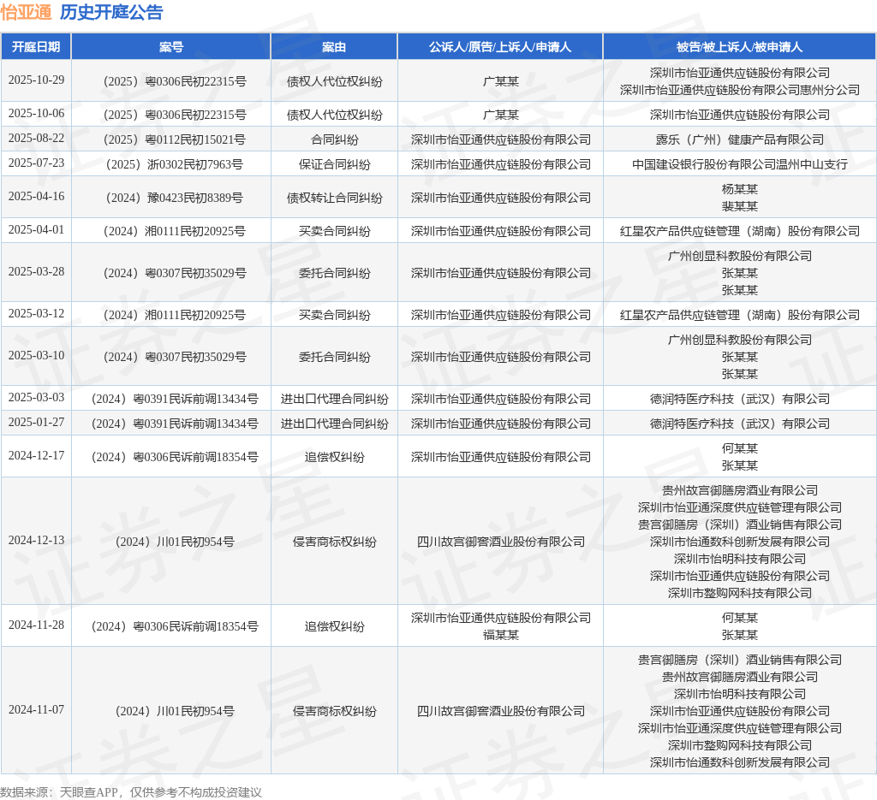Click the 债权人代位权纠纷 cause in 2025-10-06 row
Image resolution: width=877 pixels, height=800 pixels.
[x=335, y=116]
